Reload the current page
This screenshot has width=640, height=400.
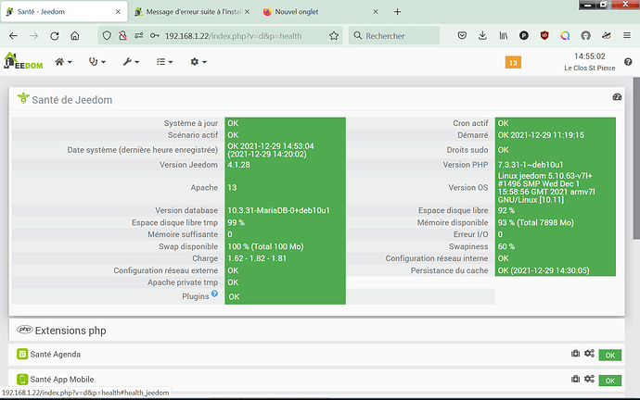point(55,36)
